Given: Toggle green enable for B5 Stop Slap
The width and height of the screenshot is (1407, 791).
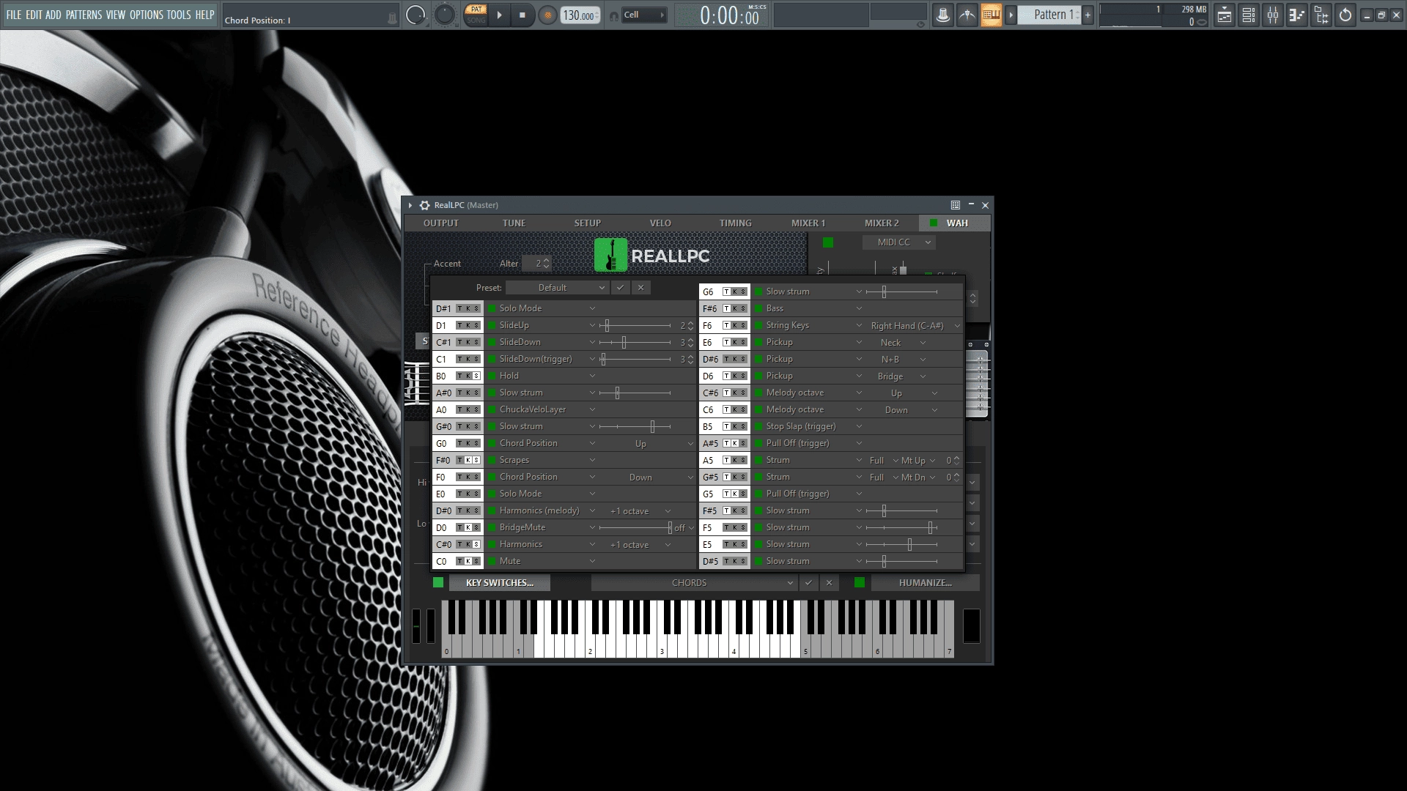Looking at the screenshot, I should pyautogui.click(x=758, y=426).
